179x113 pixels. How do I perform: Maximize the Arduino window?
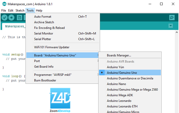(x=161, y=4)
